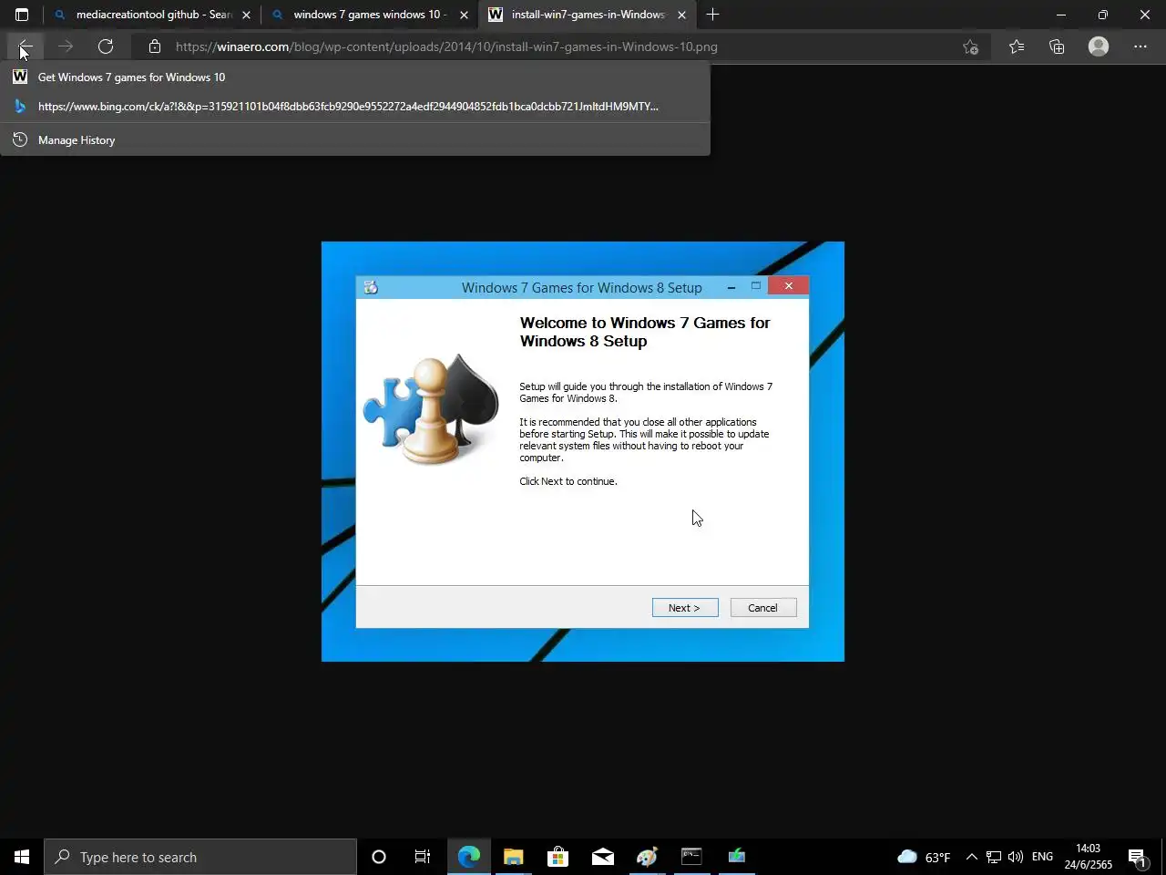Go back with the browser back arrow
The width and height of the screenshot is (1166, 875).
(26, 46)
